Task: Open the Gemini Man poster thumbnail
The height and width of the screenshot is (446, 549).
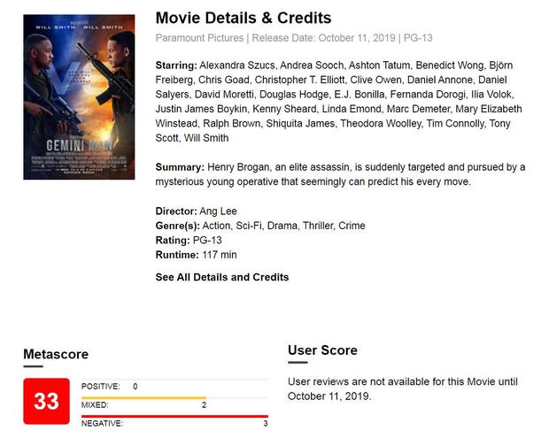Action: 79,96
